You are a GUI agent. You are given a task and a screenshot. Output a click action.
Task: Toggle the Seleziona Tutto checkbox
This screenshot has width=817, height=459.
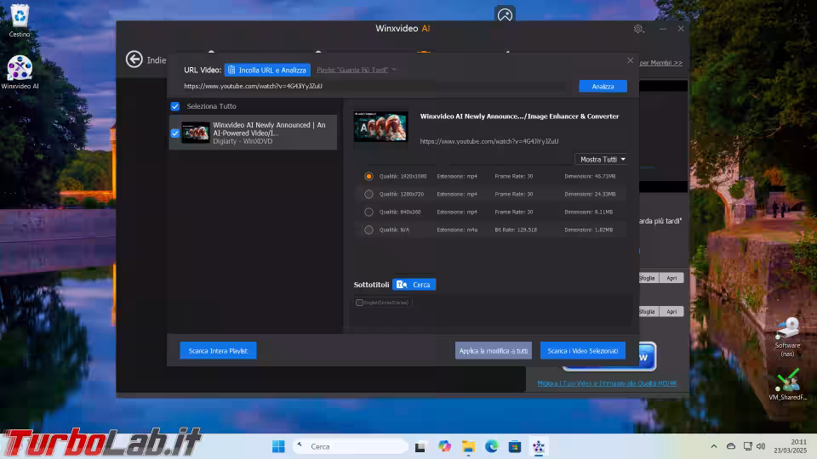[175, 106]
